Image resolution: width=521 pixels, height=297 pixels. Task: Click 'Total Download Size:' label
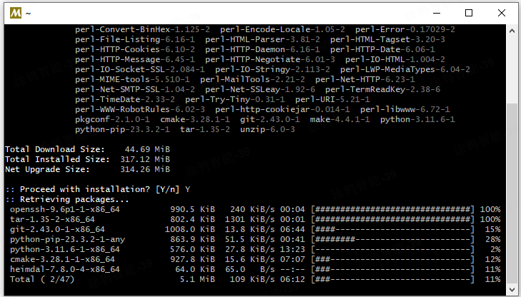(55, 149)
